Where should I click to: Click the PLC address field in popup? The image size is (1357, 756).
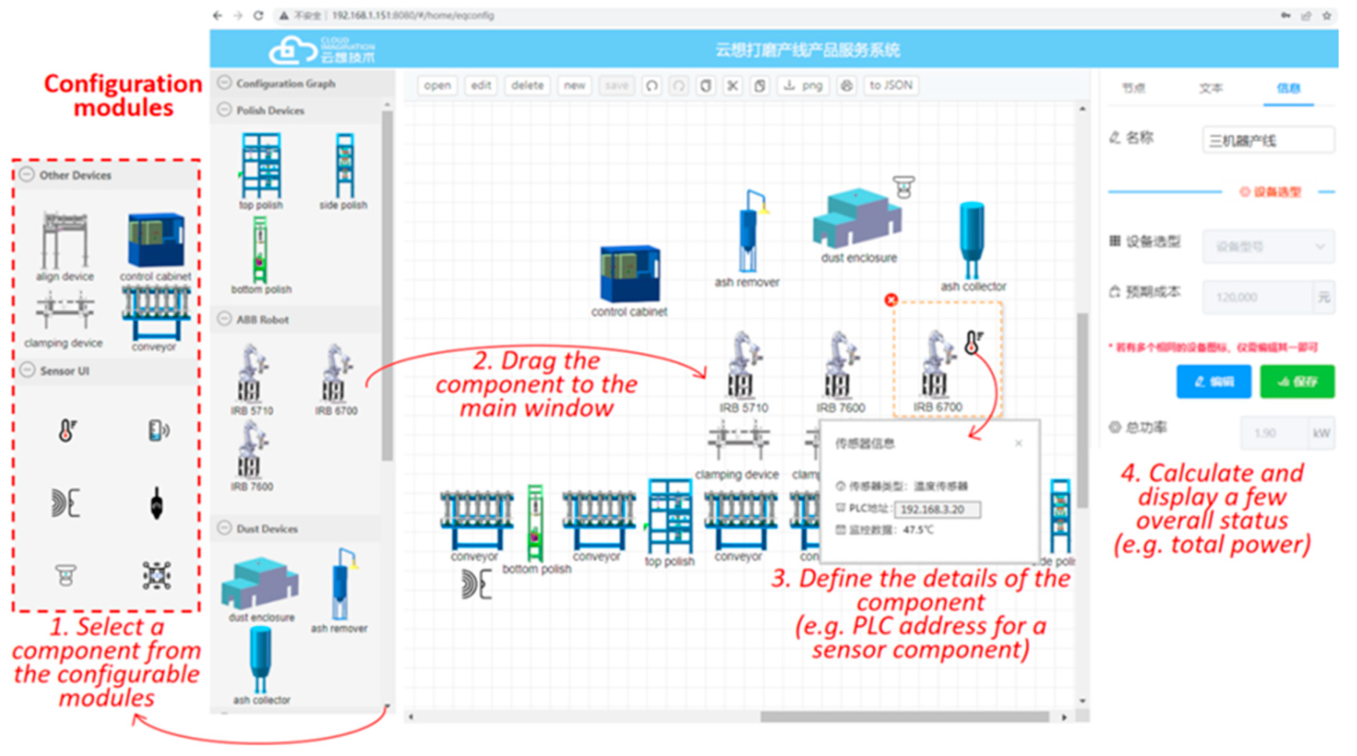938,509
